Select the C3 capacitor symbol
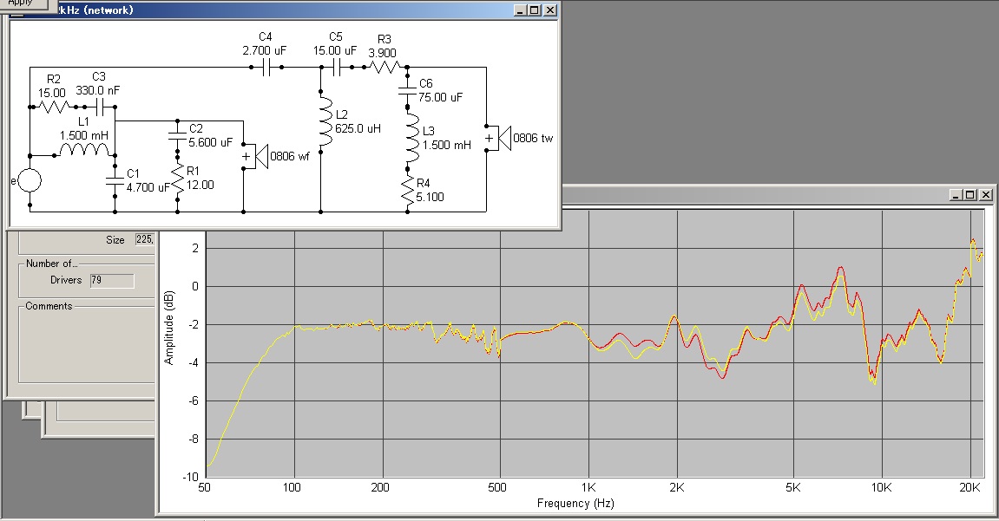Screen dimensions: 999x521 (100, 107)
